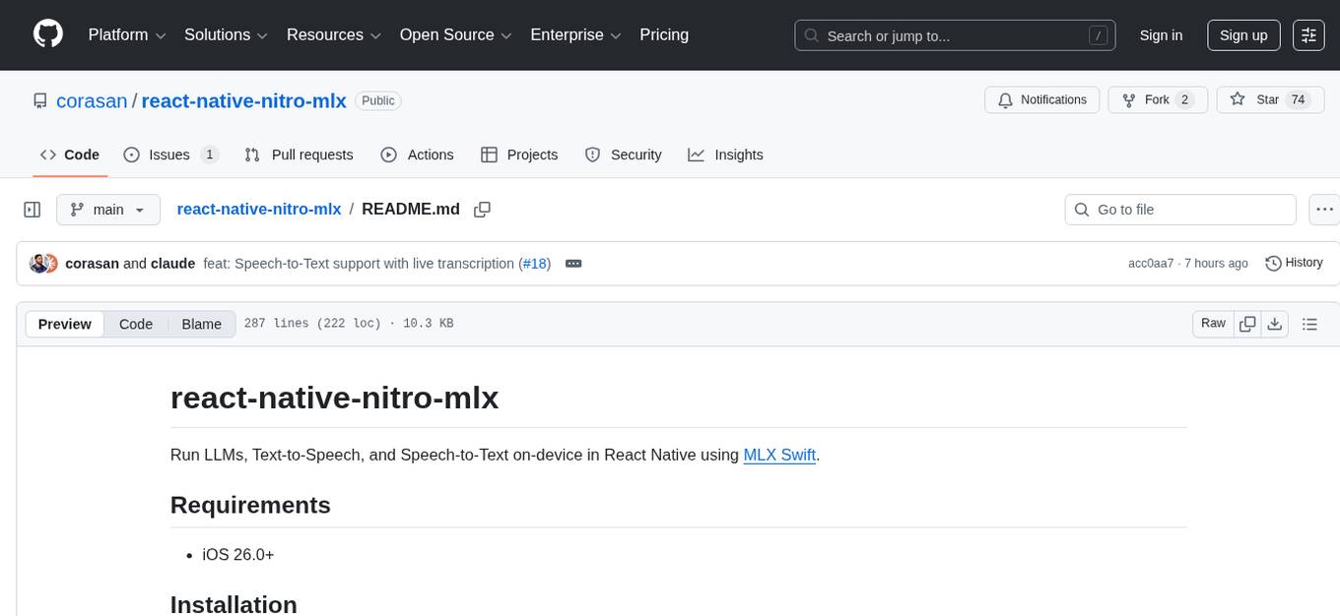Switch to the Code view of README

click(135, 324)
